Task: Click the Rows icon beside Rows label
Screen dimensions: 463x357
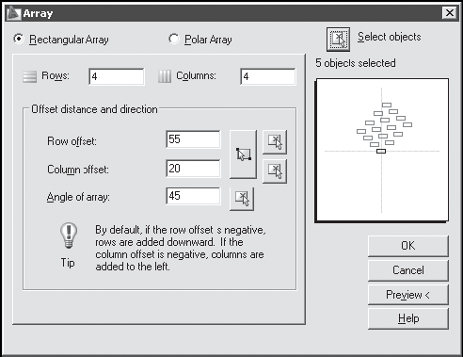Action: pyautogui.click(x=30, y=76)
